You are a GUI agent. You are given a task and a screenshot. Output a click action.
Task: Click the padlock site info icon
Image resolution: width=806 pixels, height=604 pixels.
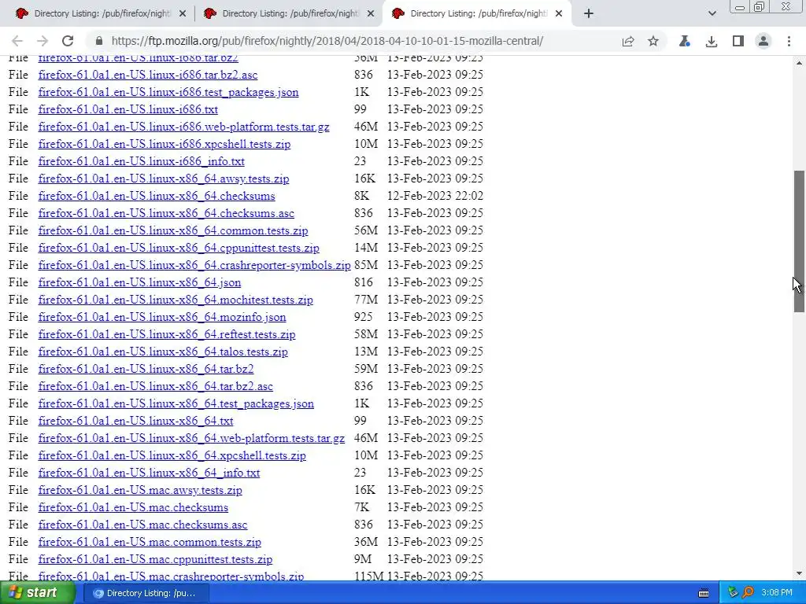click(x=99, y=41)
